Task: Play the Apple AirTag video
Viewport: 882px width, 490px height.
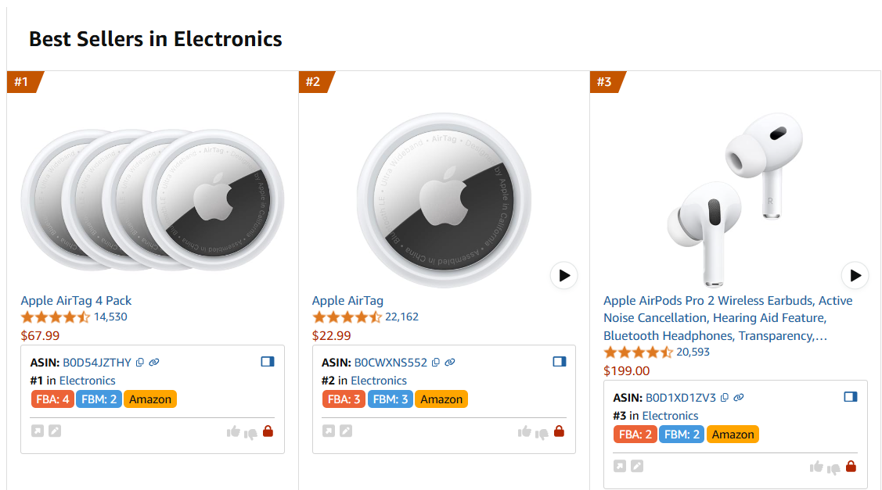Action: (563, 275)
